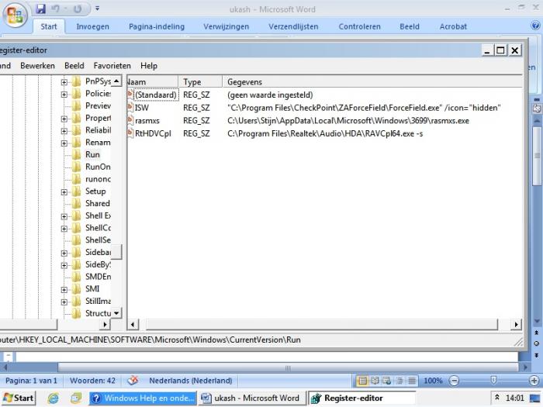
Task: Click the spelling check icon in status bar
Action: [x=133, y=381]
